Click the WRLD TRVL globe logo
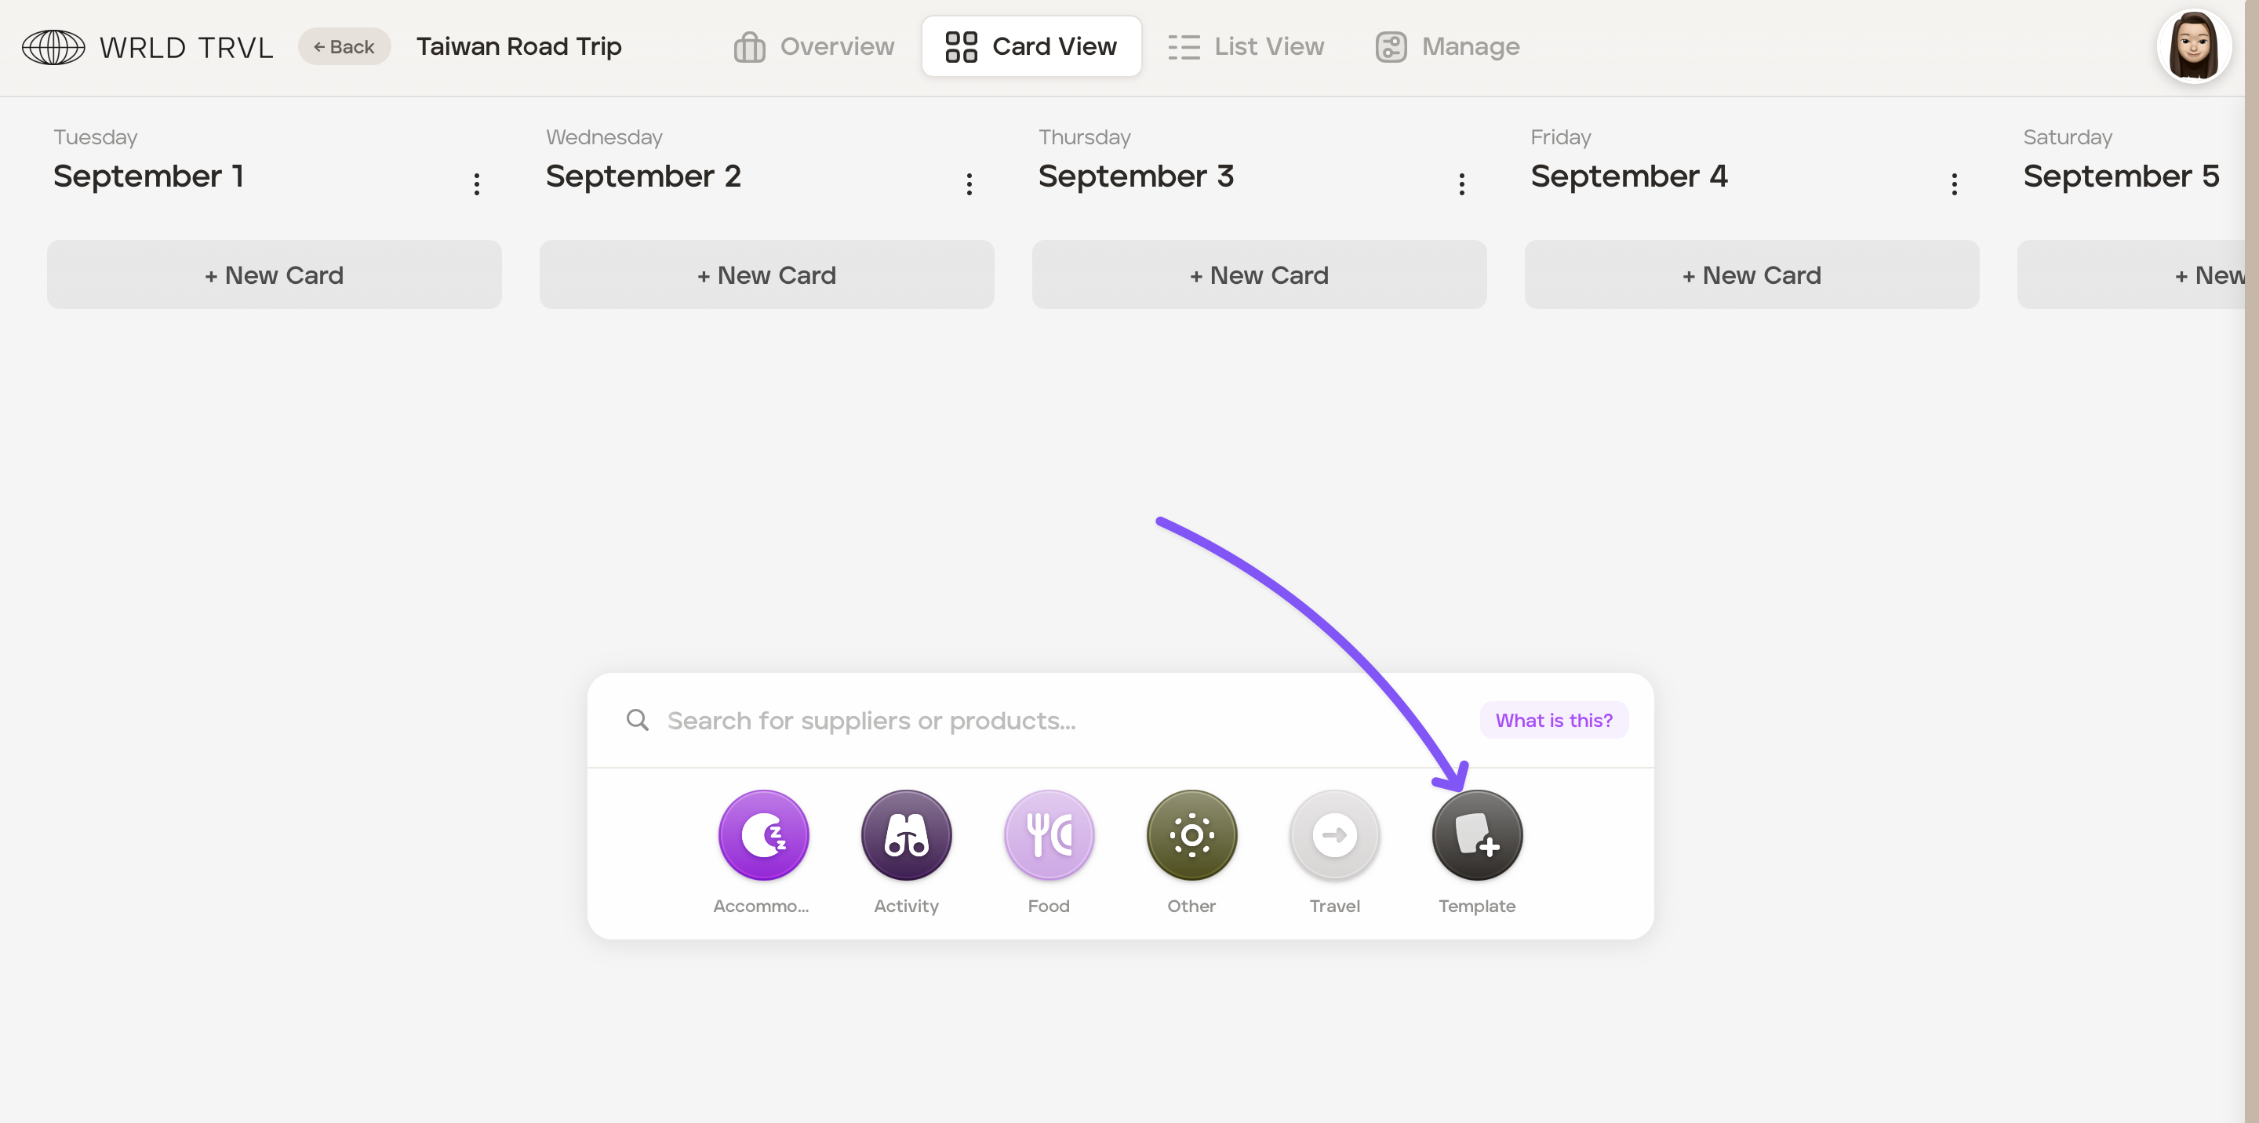Image resolution: width=2259 pixels, height=1123 pixels. coord(53,46)
